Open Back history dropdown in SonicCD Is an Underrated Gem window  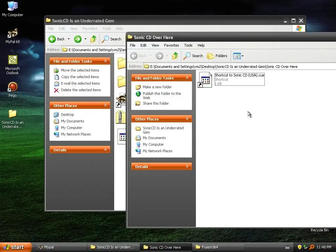tap(69, 39)
